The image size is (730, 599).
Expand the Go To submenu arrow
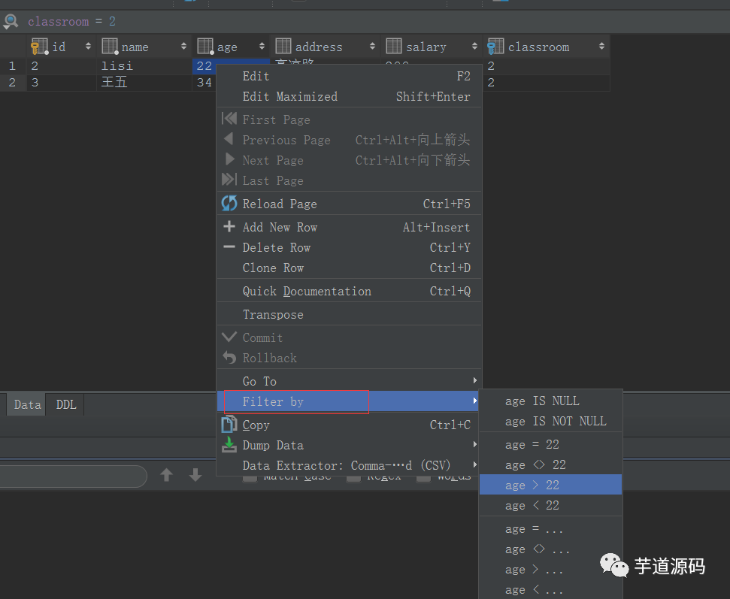474,381
